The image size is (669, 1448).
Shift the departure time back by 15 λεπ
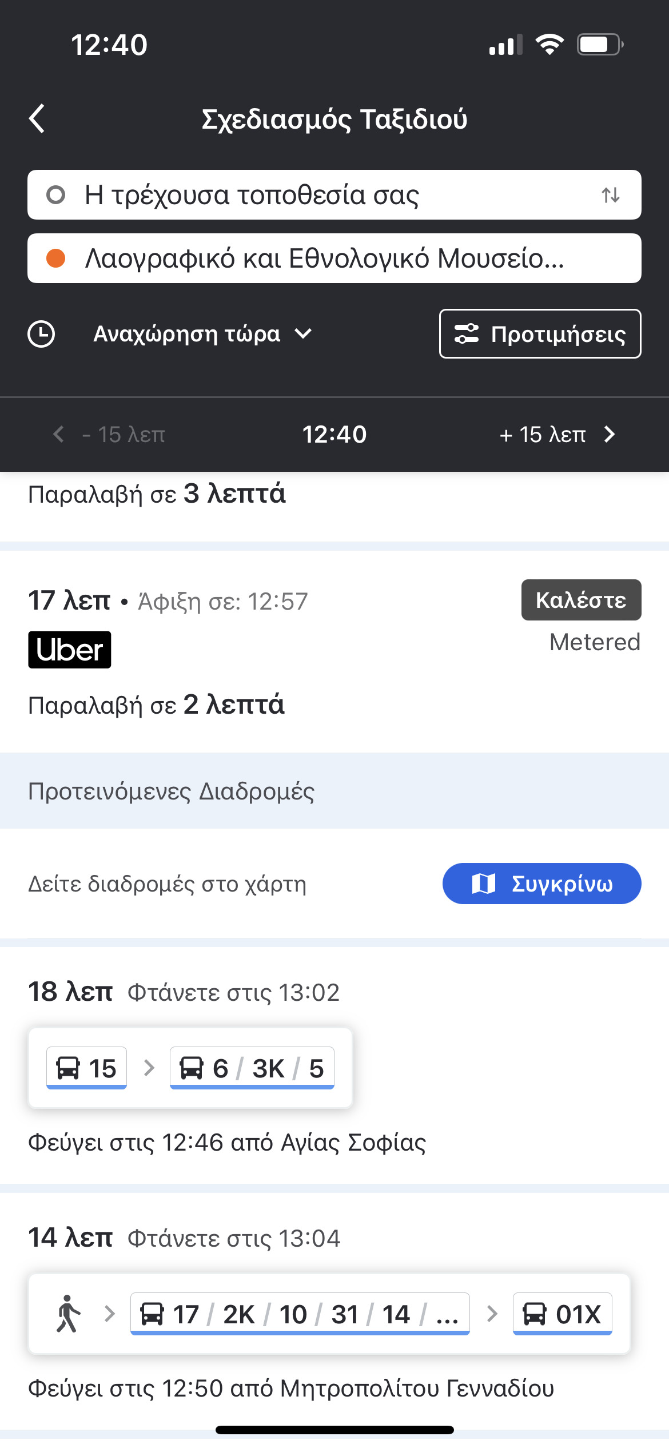[x=110, y=435]
